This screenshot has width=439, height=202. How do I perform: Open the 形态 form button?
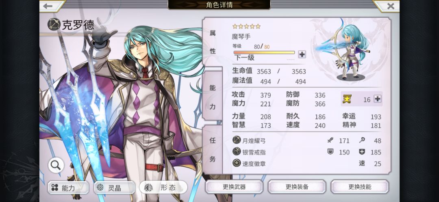pyautogui.click(x=163, y=187)
